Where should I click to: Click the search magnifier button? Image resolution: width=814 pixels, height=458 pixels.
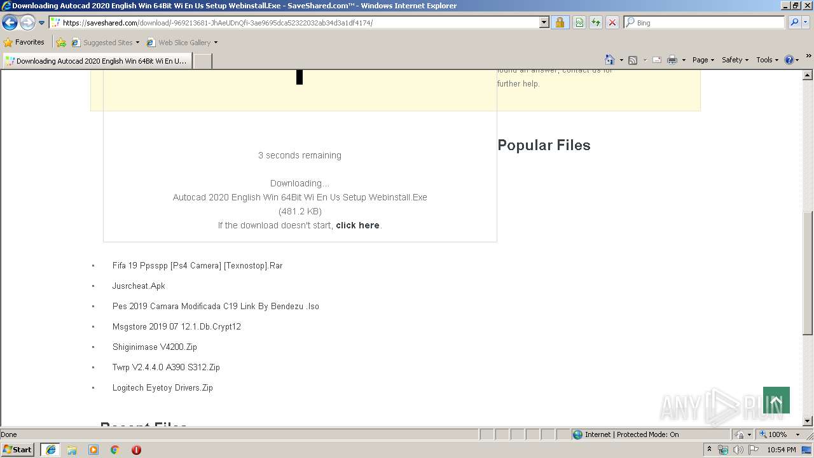coord(794,23)
